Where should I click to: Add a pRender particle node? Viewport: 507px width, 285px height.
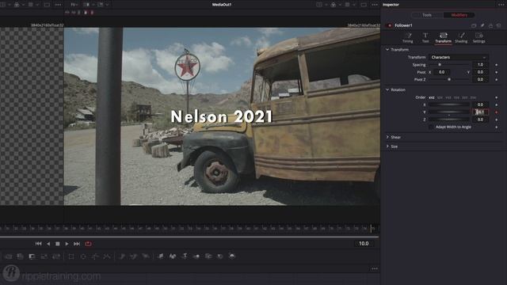(x=146, y=256)
